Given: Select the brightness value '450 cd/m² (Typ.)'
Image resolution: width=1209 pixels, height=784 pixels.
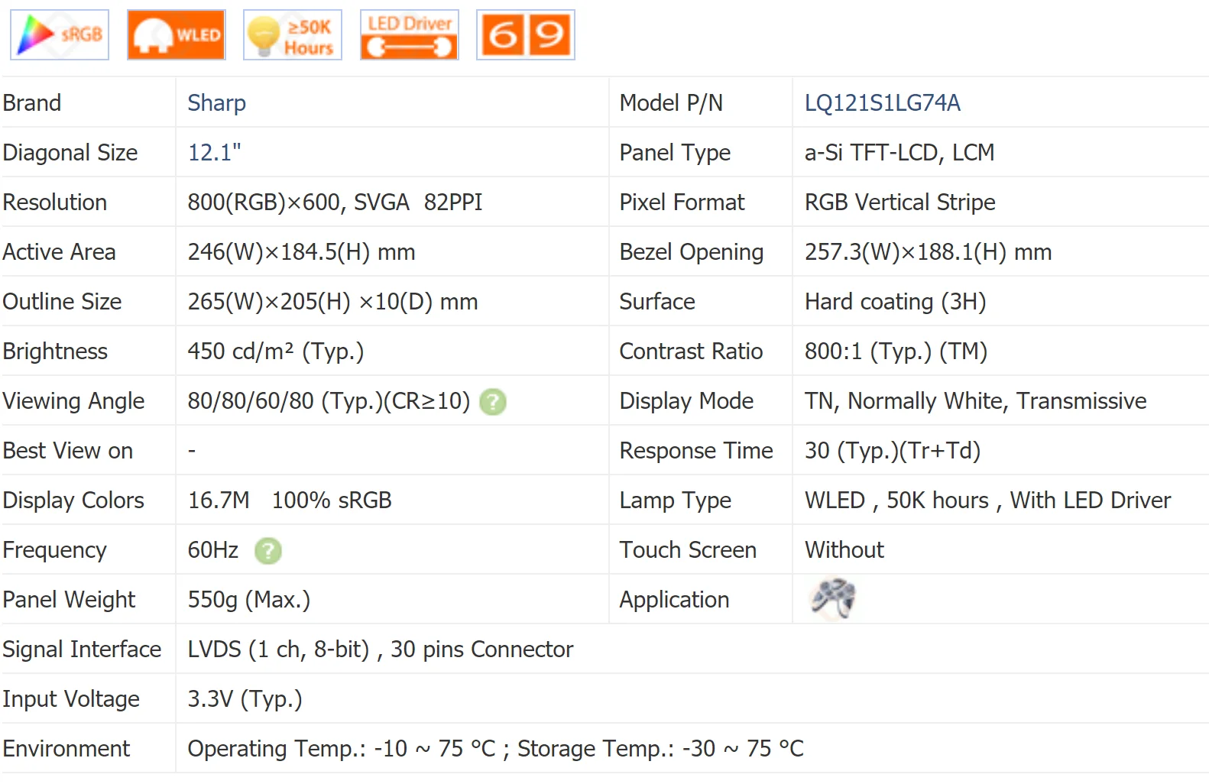Looking at the screenshot, I should [x=276, y=352].
